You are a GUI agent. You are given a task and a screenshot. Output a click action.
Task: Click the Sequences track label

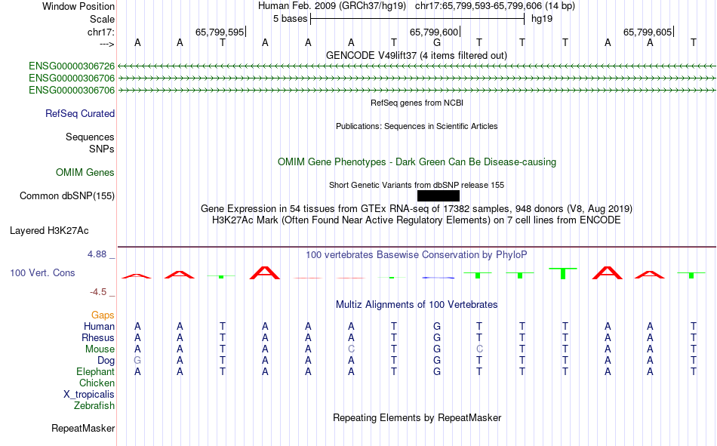pyautogui.click(x=90, y=137)
